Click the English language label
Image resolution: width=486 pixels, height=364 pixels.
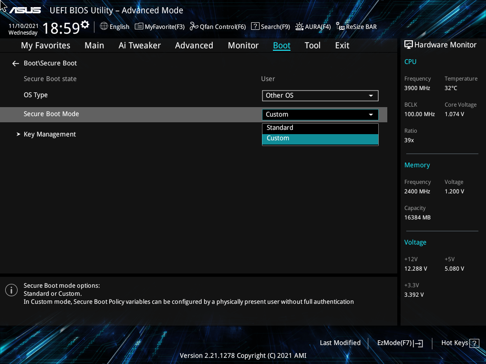coord(119,27)
